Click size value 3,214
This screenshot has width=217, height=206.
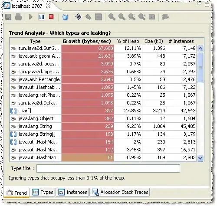click(x=159, y=111)
